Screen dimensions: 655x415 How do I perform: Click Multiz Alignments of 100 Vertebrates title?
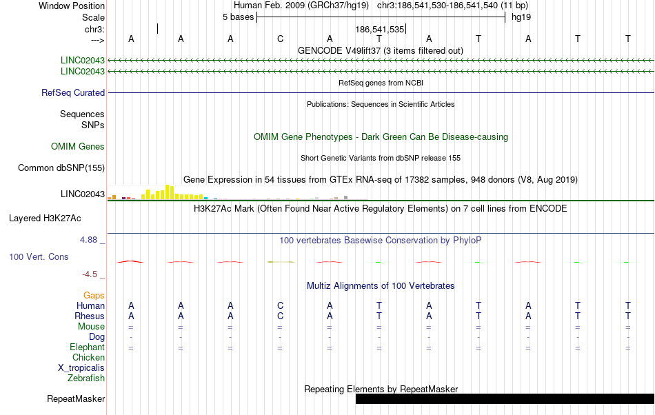tap(381, 285)
